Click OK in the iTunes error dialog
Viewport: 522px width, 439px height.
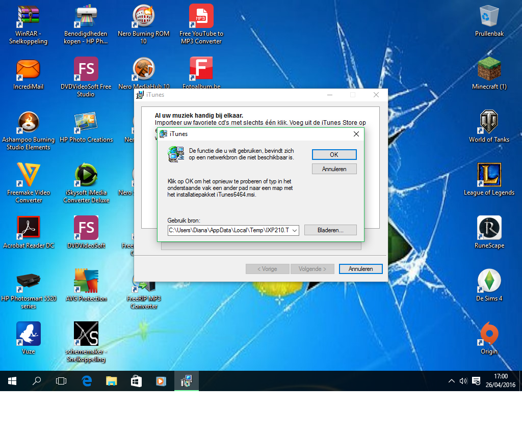tap(334, 155)
